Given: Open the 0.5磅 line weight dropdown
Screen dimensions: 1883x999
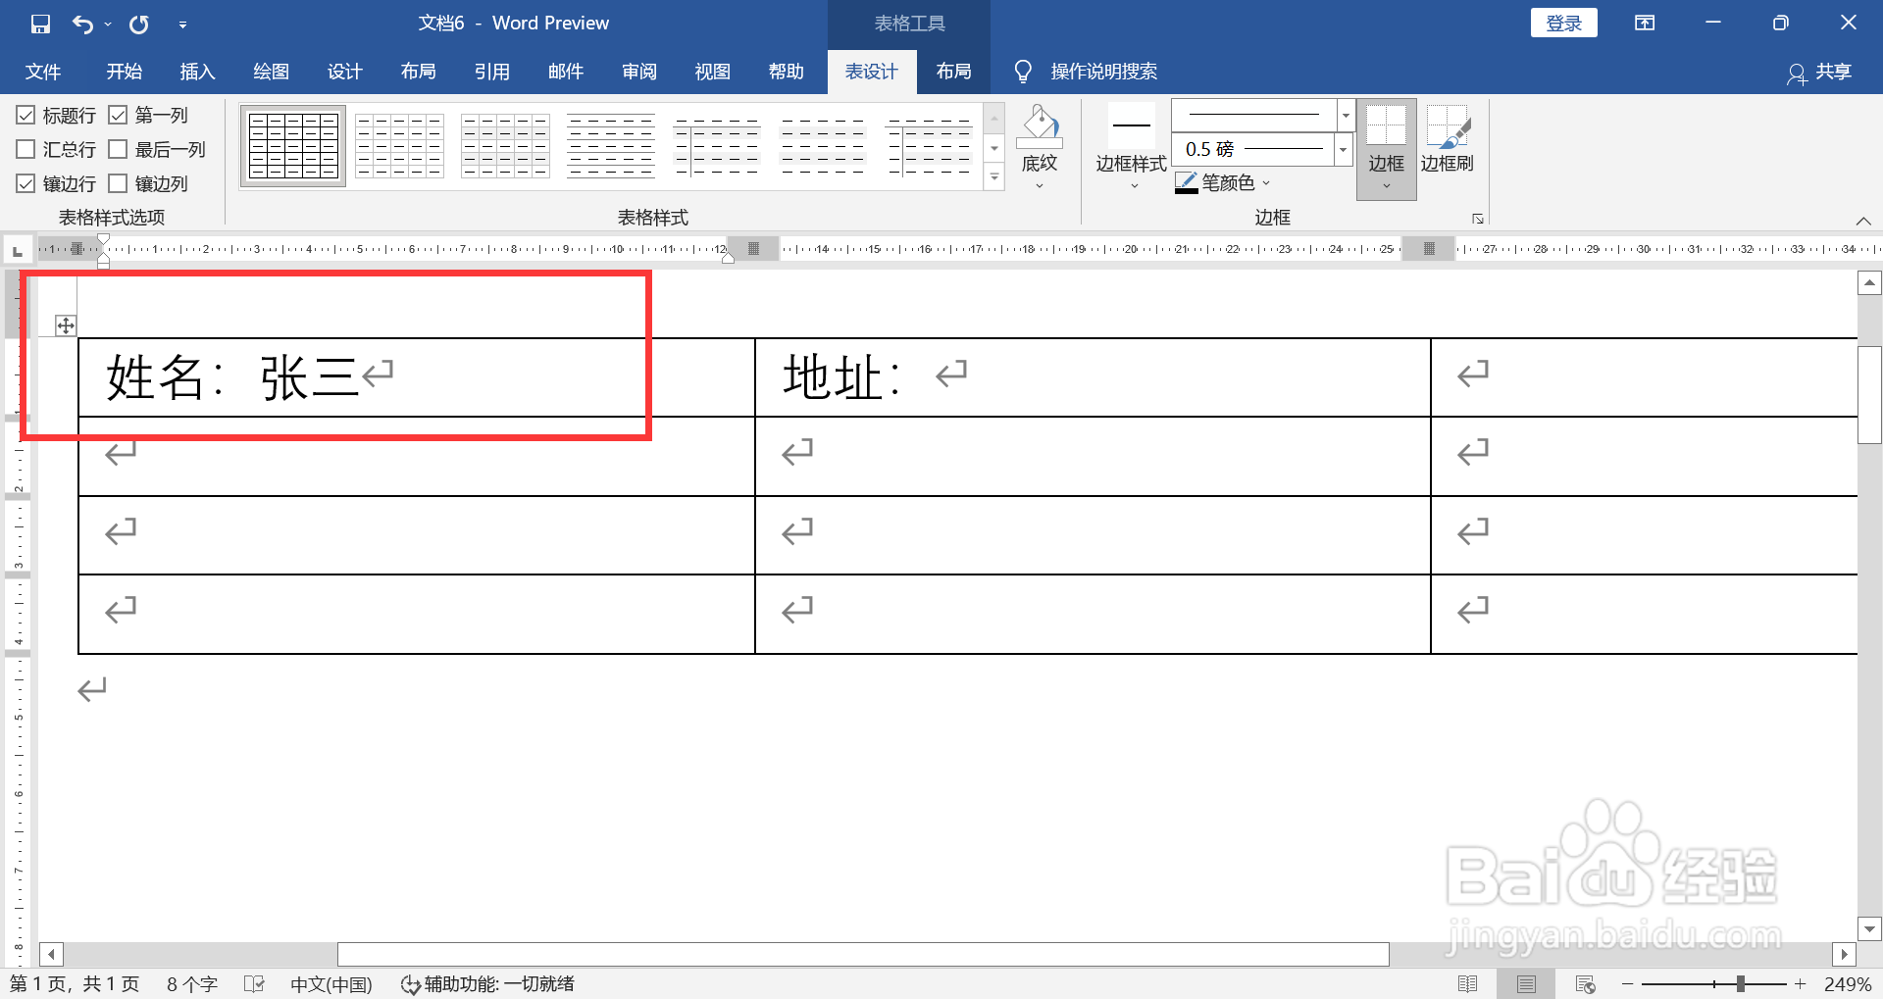Looking at the screenshot, I should (x=1343, y=149).
